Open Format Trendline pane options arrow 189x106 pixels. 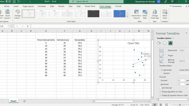[x=186, y=33]
